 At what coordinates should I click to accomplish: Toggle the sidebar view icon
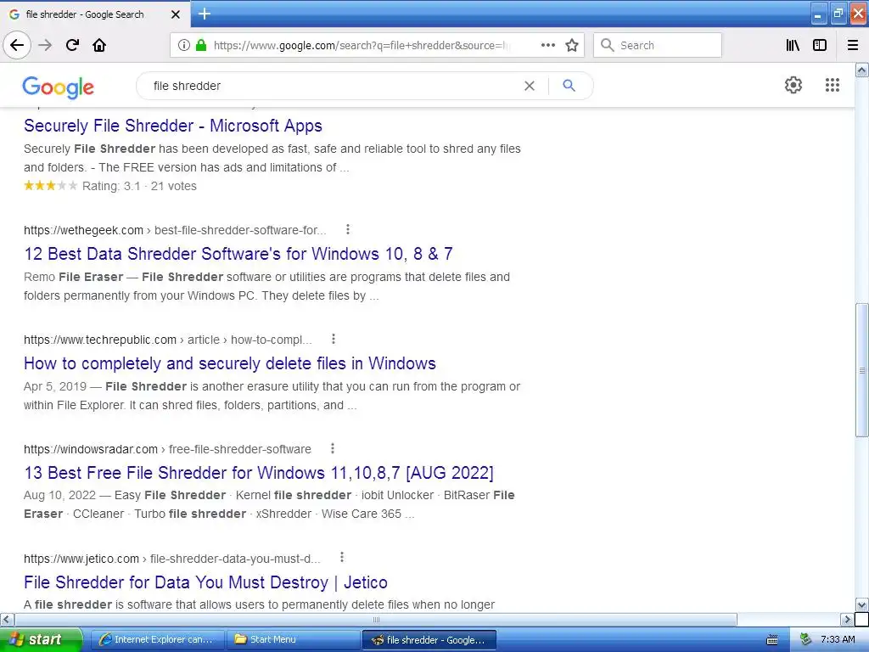pos(820,45)
